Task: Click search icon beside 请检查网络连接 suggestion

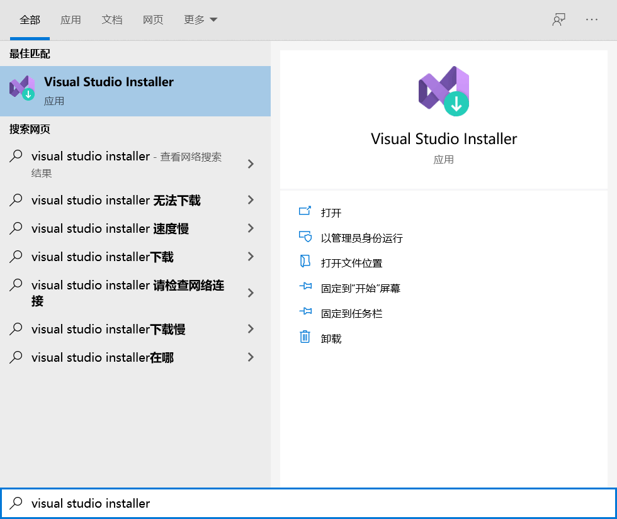Action: pos(16,284)
